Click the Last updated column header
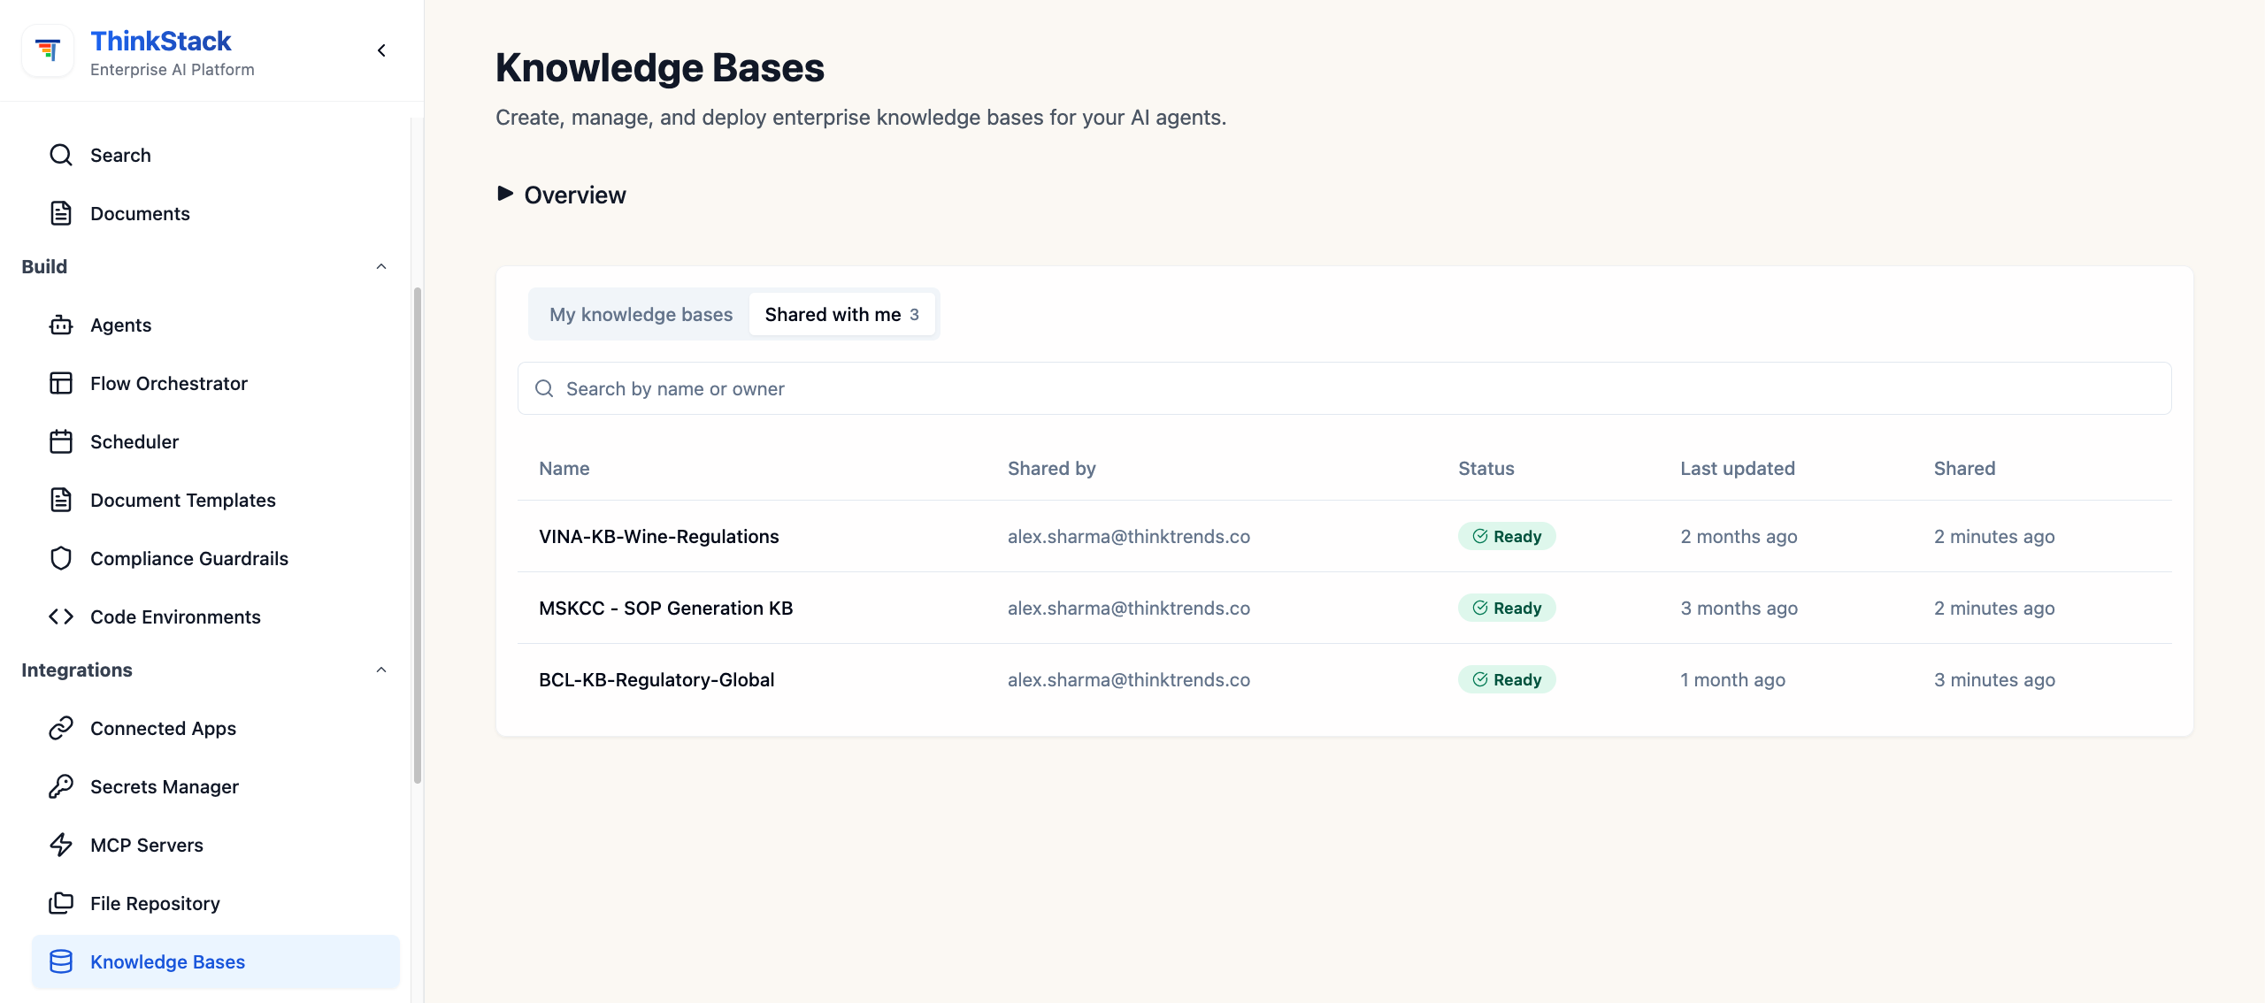This screenshot has height=1003, width=2265. tap(1737, 468)
